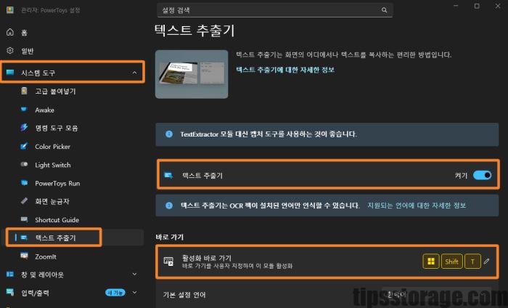Select the PowerToys Run icon

[x=24, y=183]
